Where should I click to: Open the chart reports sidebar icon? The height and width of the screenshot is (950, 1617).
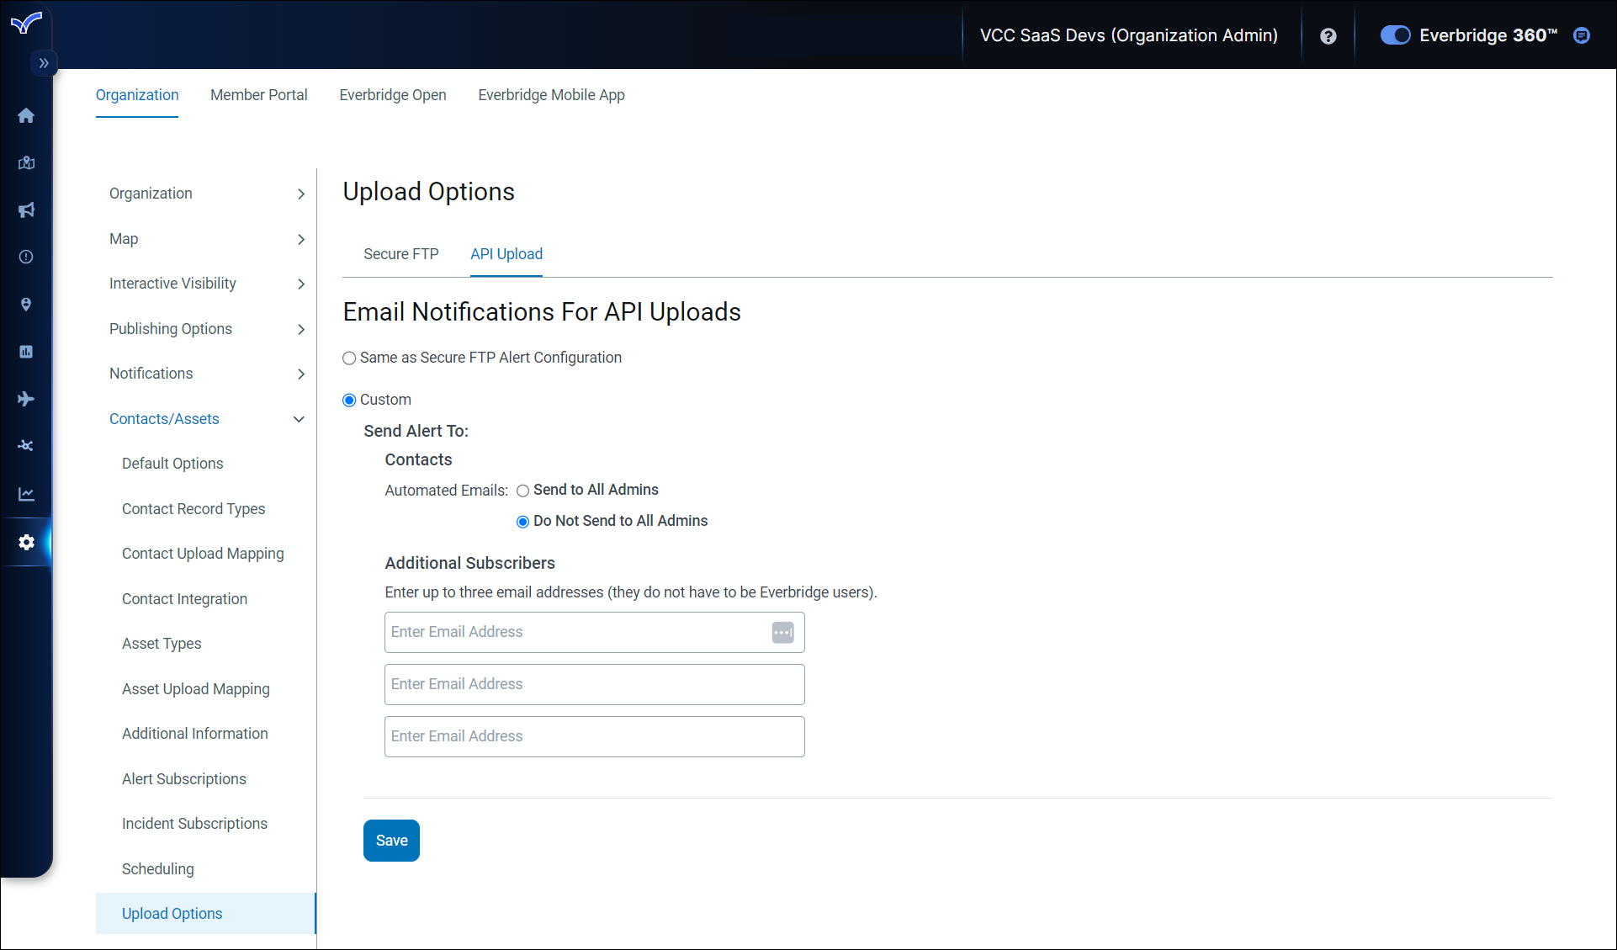26,494
